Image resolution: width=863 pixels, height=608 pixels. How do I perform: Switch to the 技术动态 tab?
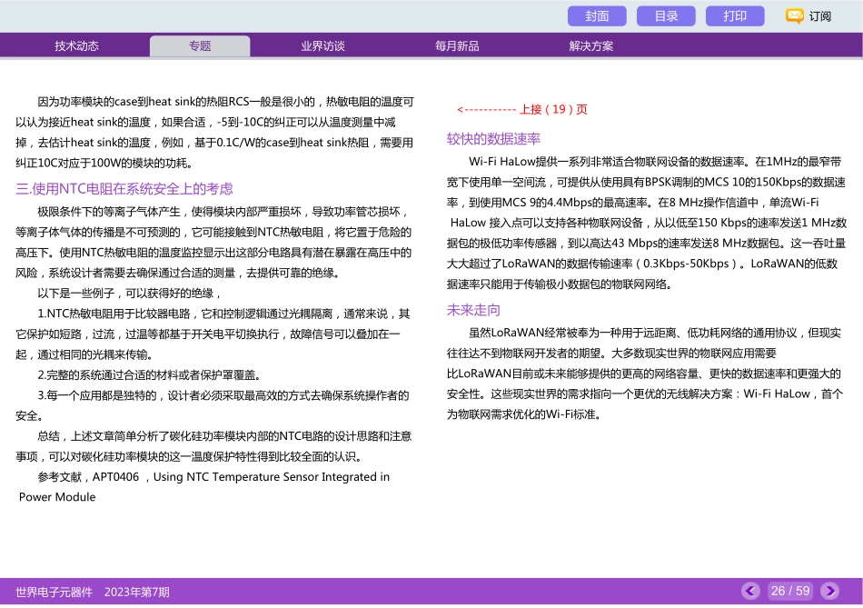pyautogui.click(x=76, y=45)
